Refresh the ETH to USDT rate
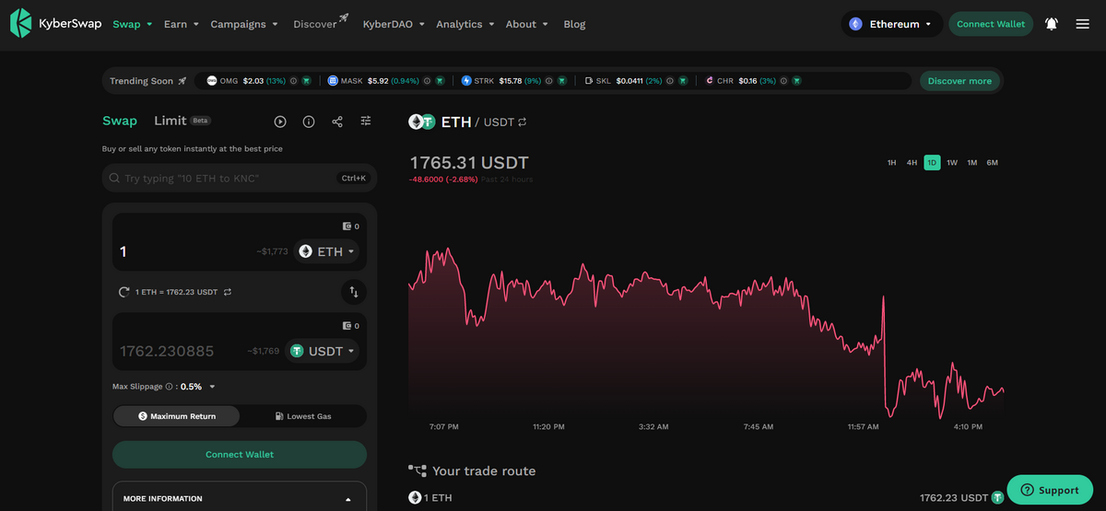This screenshot has height=511, width=1106. pyautogui.click(x=124, y=292)
